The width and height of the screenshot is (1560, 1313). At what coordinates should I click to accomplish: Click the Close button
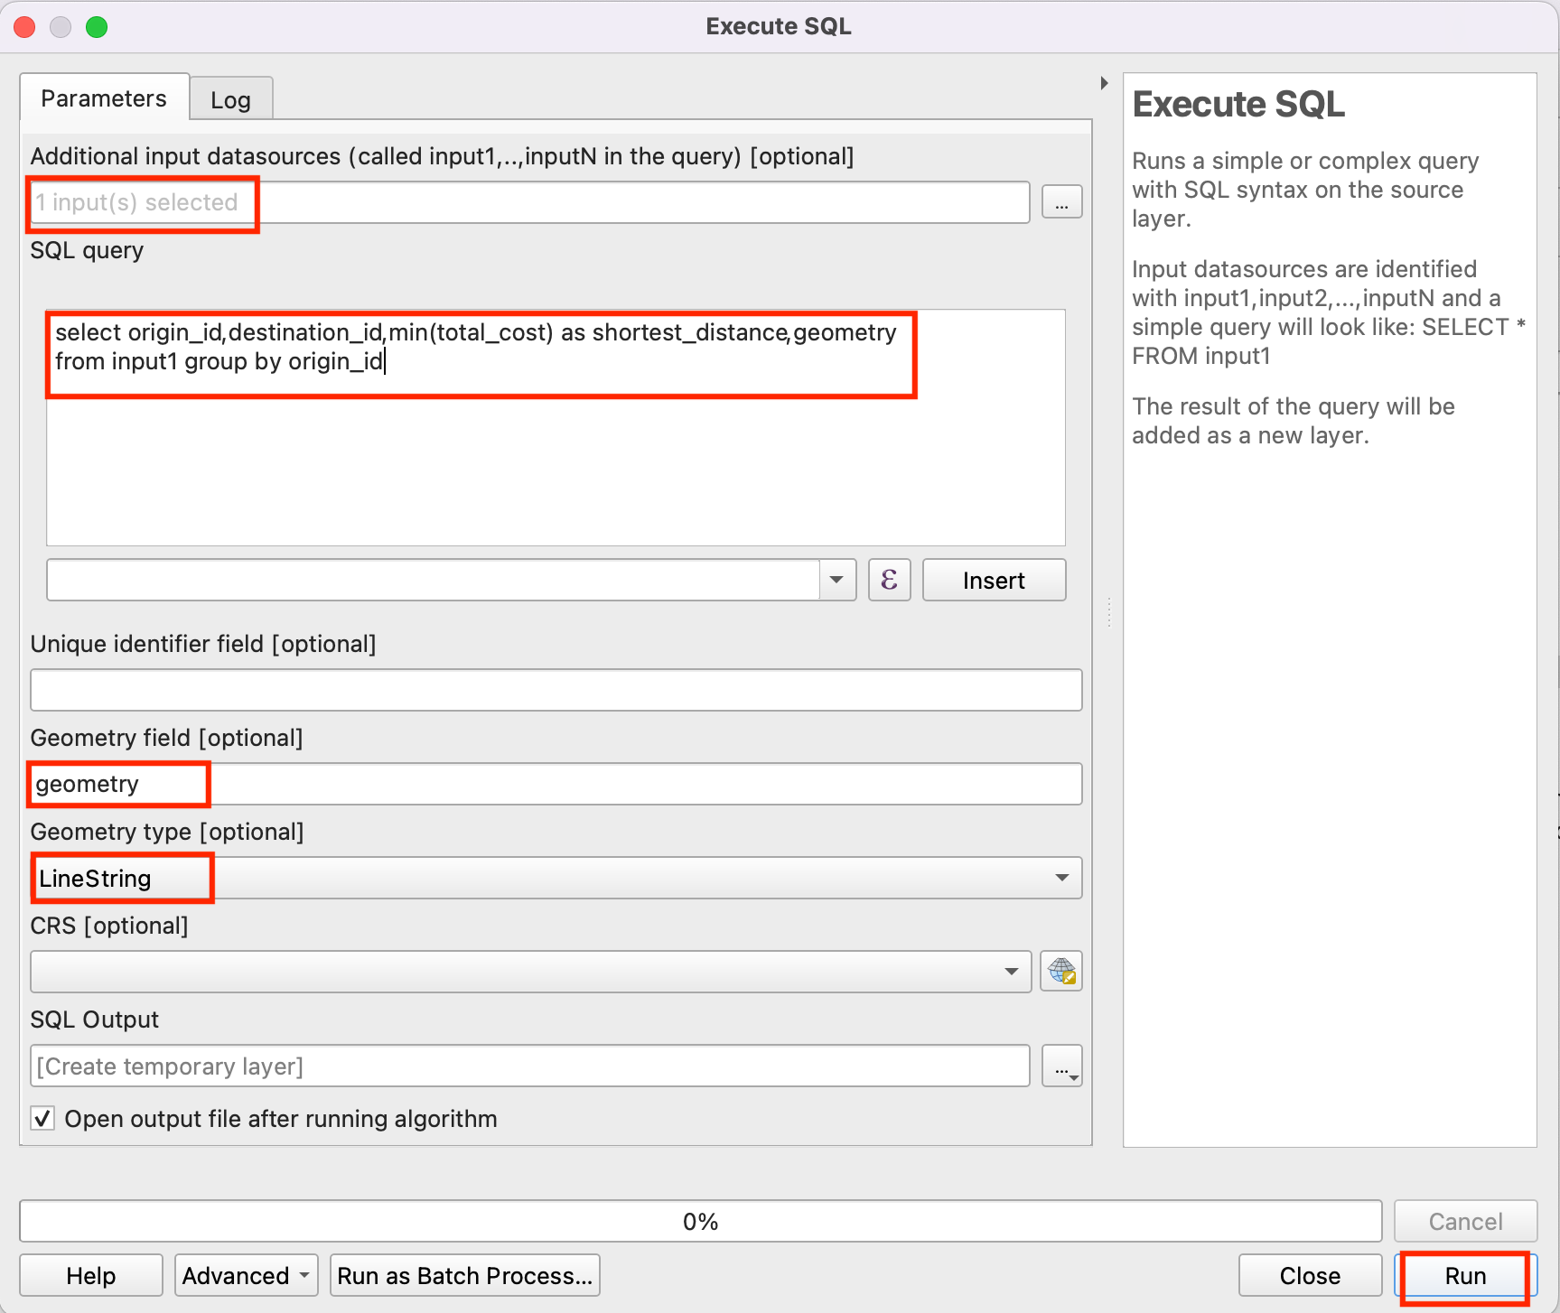1309,1275
